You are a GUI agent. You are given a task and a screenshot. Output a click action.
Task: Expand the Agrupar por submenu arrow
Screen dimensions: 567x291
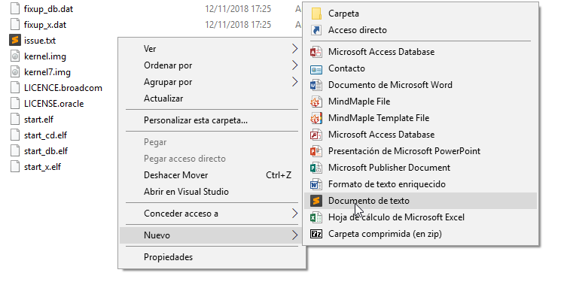point(294,82)
